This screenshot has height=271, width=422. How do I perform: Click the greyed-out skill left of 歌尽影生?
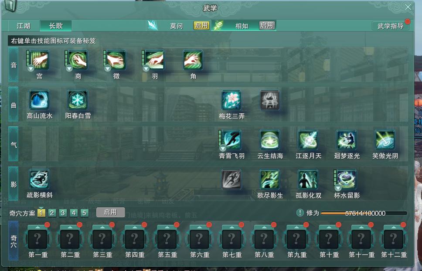tap(231, 180)
